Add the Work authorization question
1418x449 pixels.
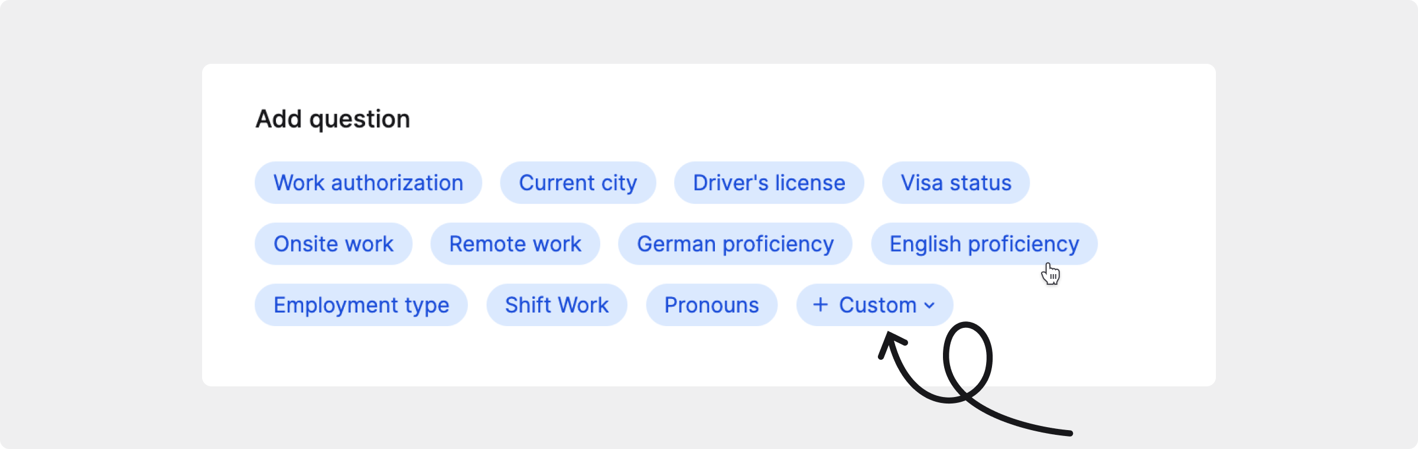(368, 183)
